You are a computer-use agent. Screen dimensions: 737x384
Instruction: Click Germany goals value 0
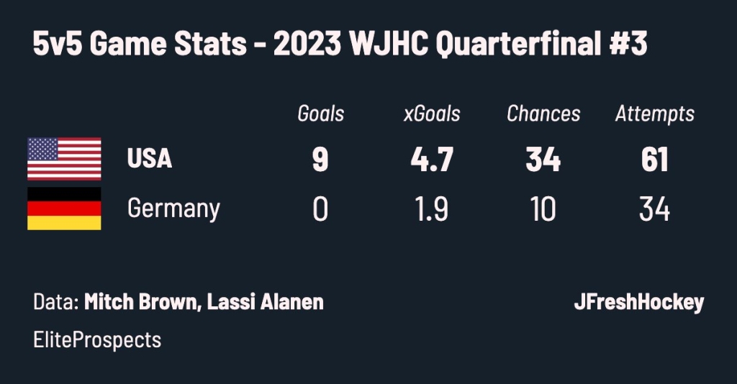click(320, 209)
